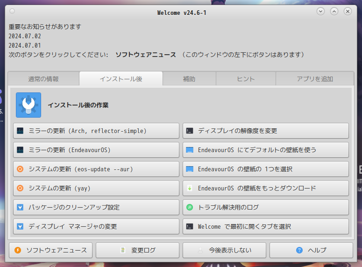
Task: Click the desktop icon beside デフォルトの壁紙を使う
Action: click(190, 150)
